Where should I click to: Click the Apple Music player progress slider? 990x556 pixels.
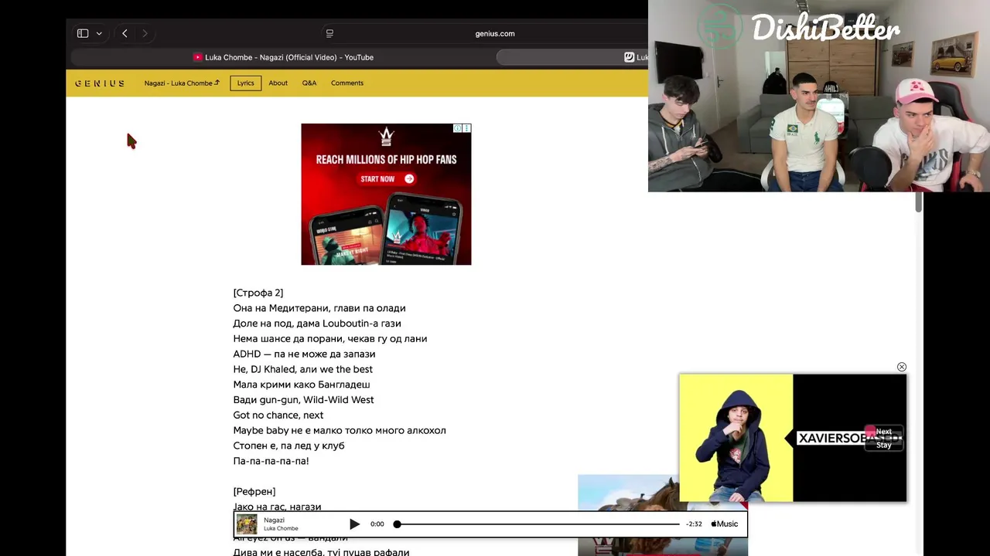click(x=538, y=524)
